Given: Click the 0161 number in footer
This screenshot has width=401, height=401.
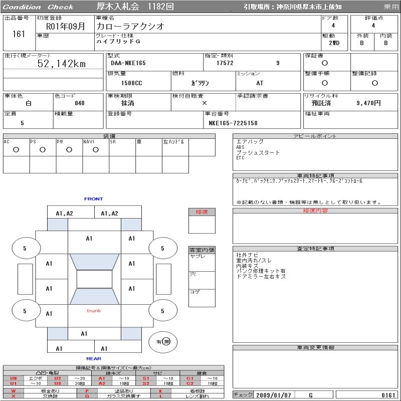Looking at the screenshot, I should [x=388, y=395].
